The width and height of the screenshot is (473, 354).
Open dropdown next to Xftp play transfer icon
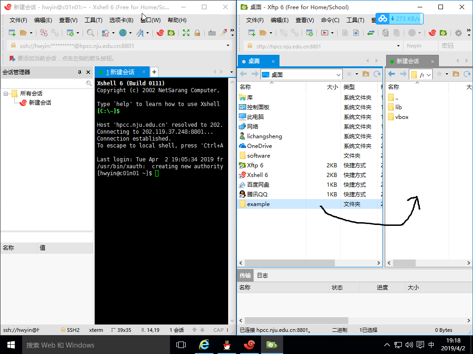tap(332, 33)
